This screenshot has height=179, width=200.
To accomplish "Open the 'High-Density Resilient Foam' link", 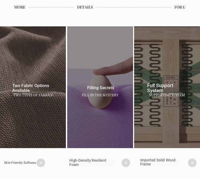I will tap(88, 162).
